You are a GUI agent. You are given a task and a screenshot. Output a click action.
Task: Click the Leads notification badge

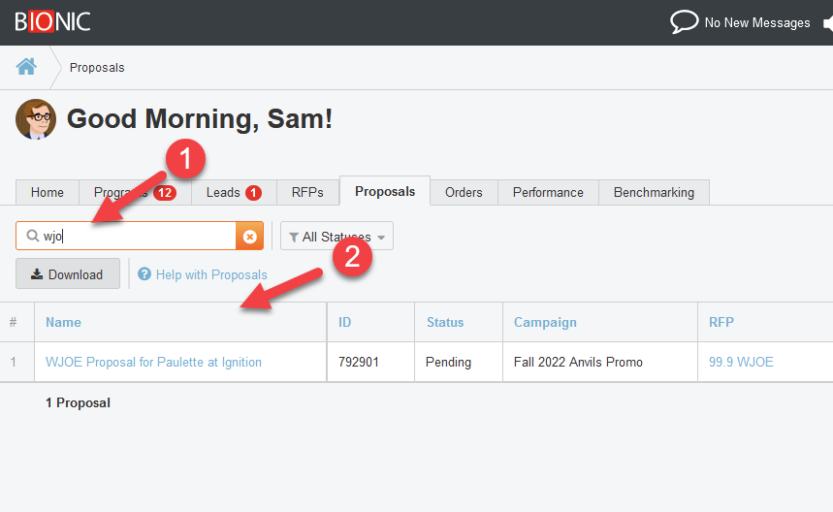point(253,192)
